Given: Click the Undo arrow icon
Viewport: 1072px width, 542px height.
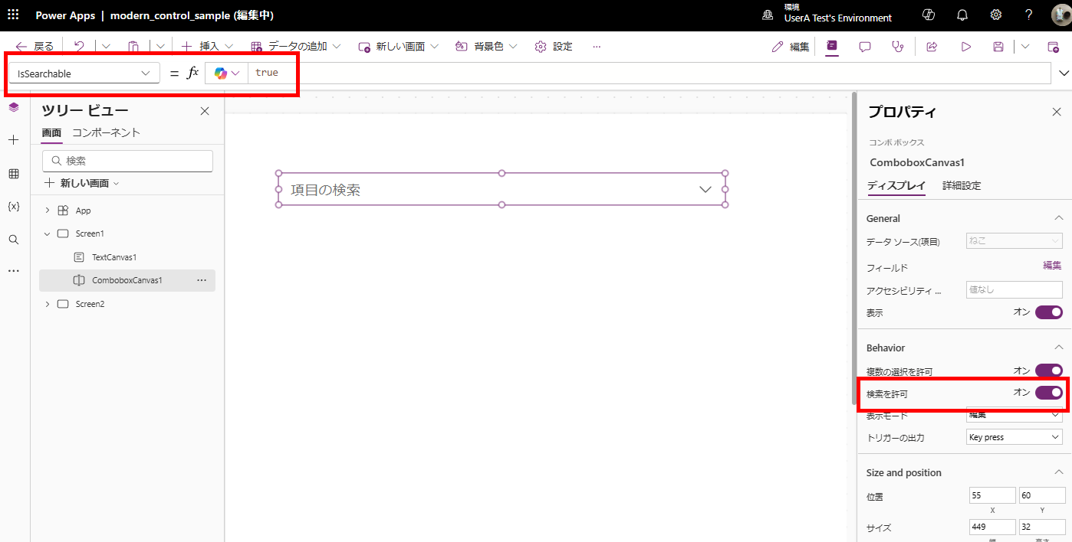Looking at the screenshot, I should (x=79, y=47).
